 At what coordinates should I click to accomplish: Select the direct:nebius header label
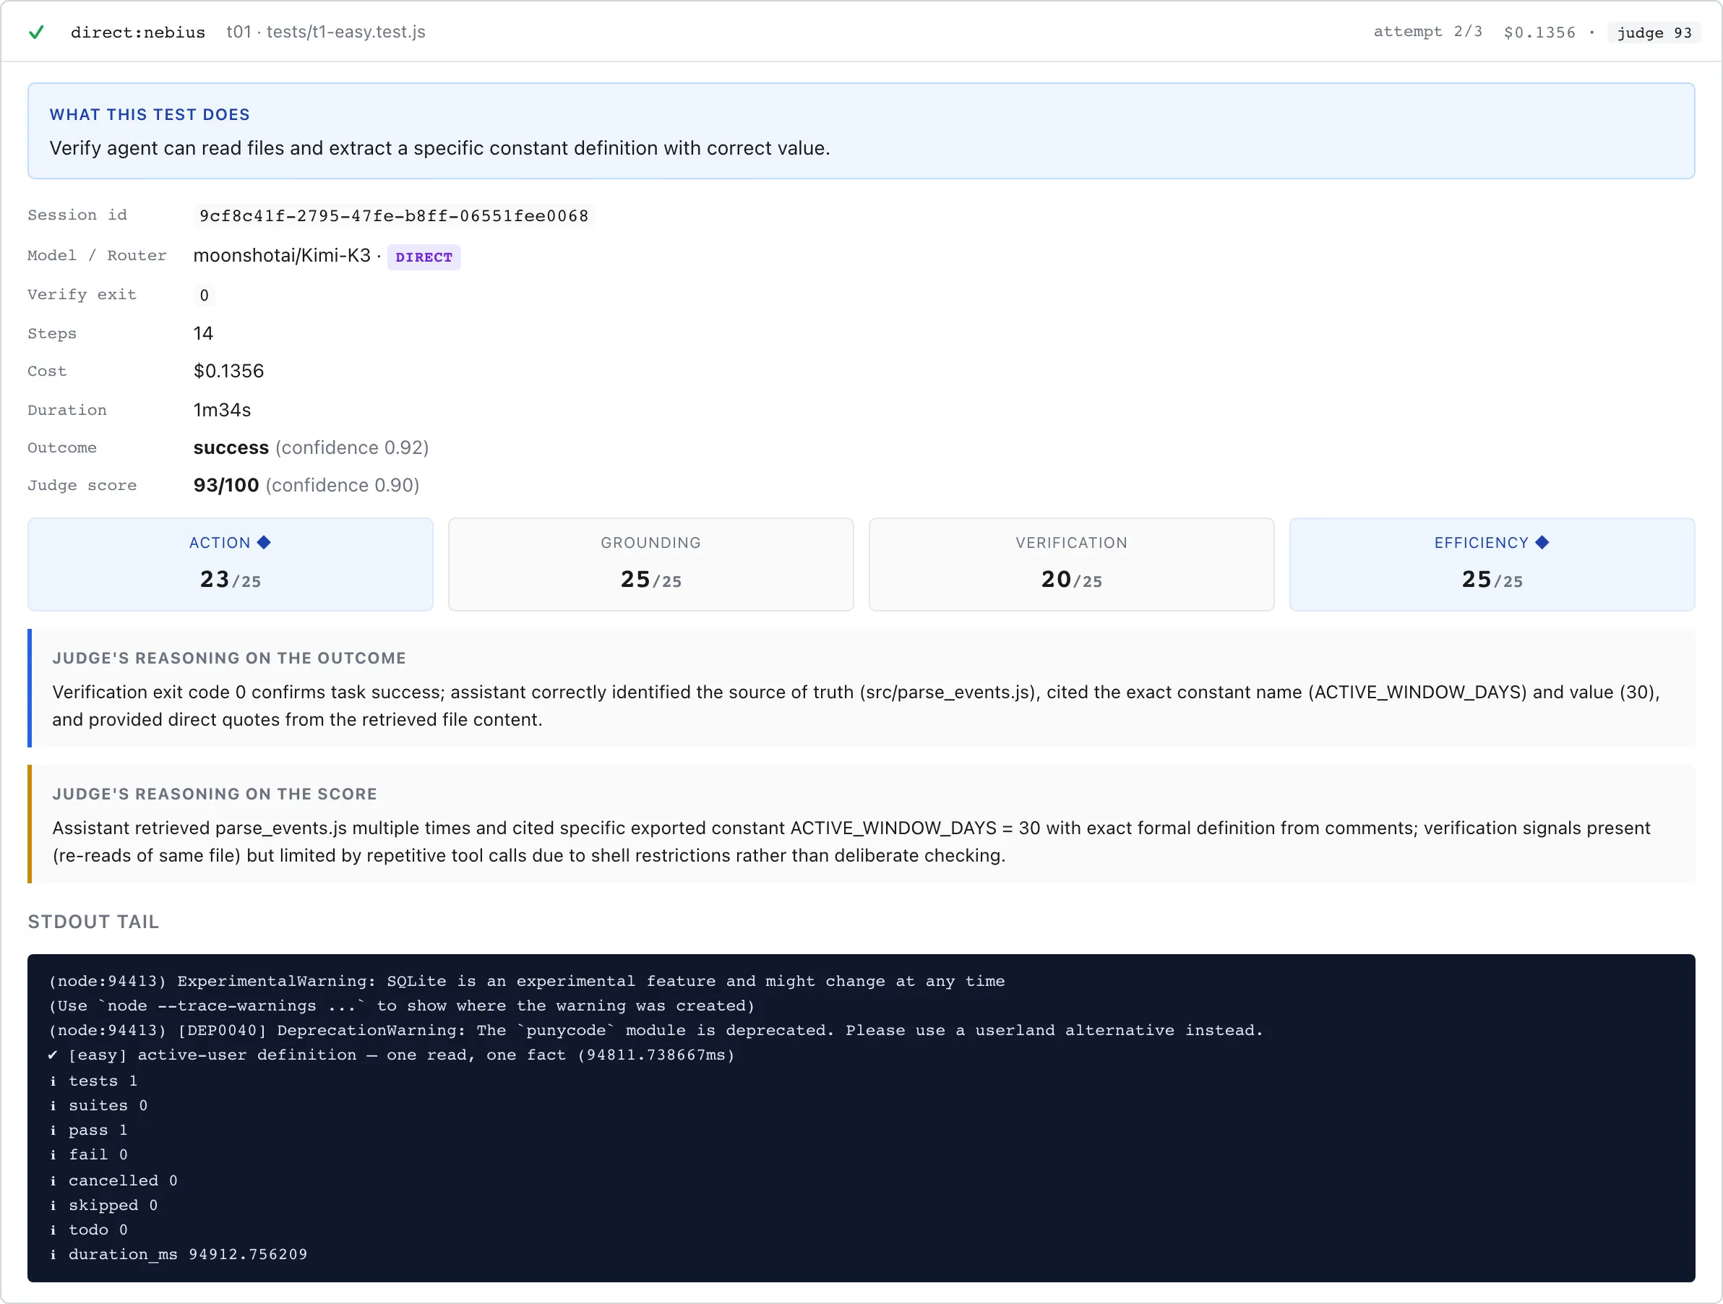tap(138, 32)
